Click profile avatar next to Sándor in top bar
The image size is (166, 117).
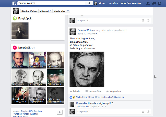click(x=96, y=3)
